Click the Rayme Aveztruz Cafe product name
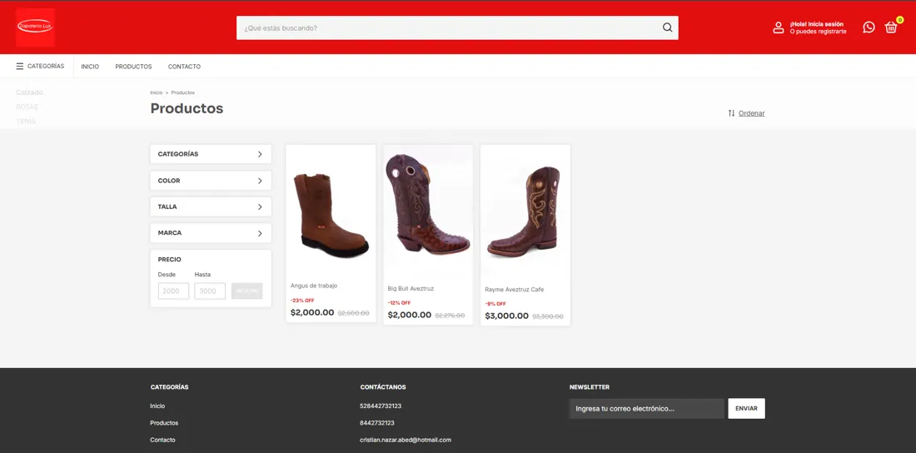The image size is (916, 453). 514,290
